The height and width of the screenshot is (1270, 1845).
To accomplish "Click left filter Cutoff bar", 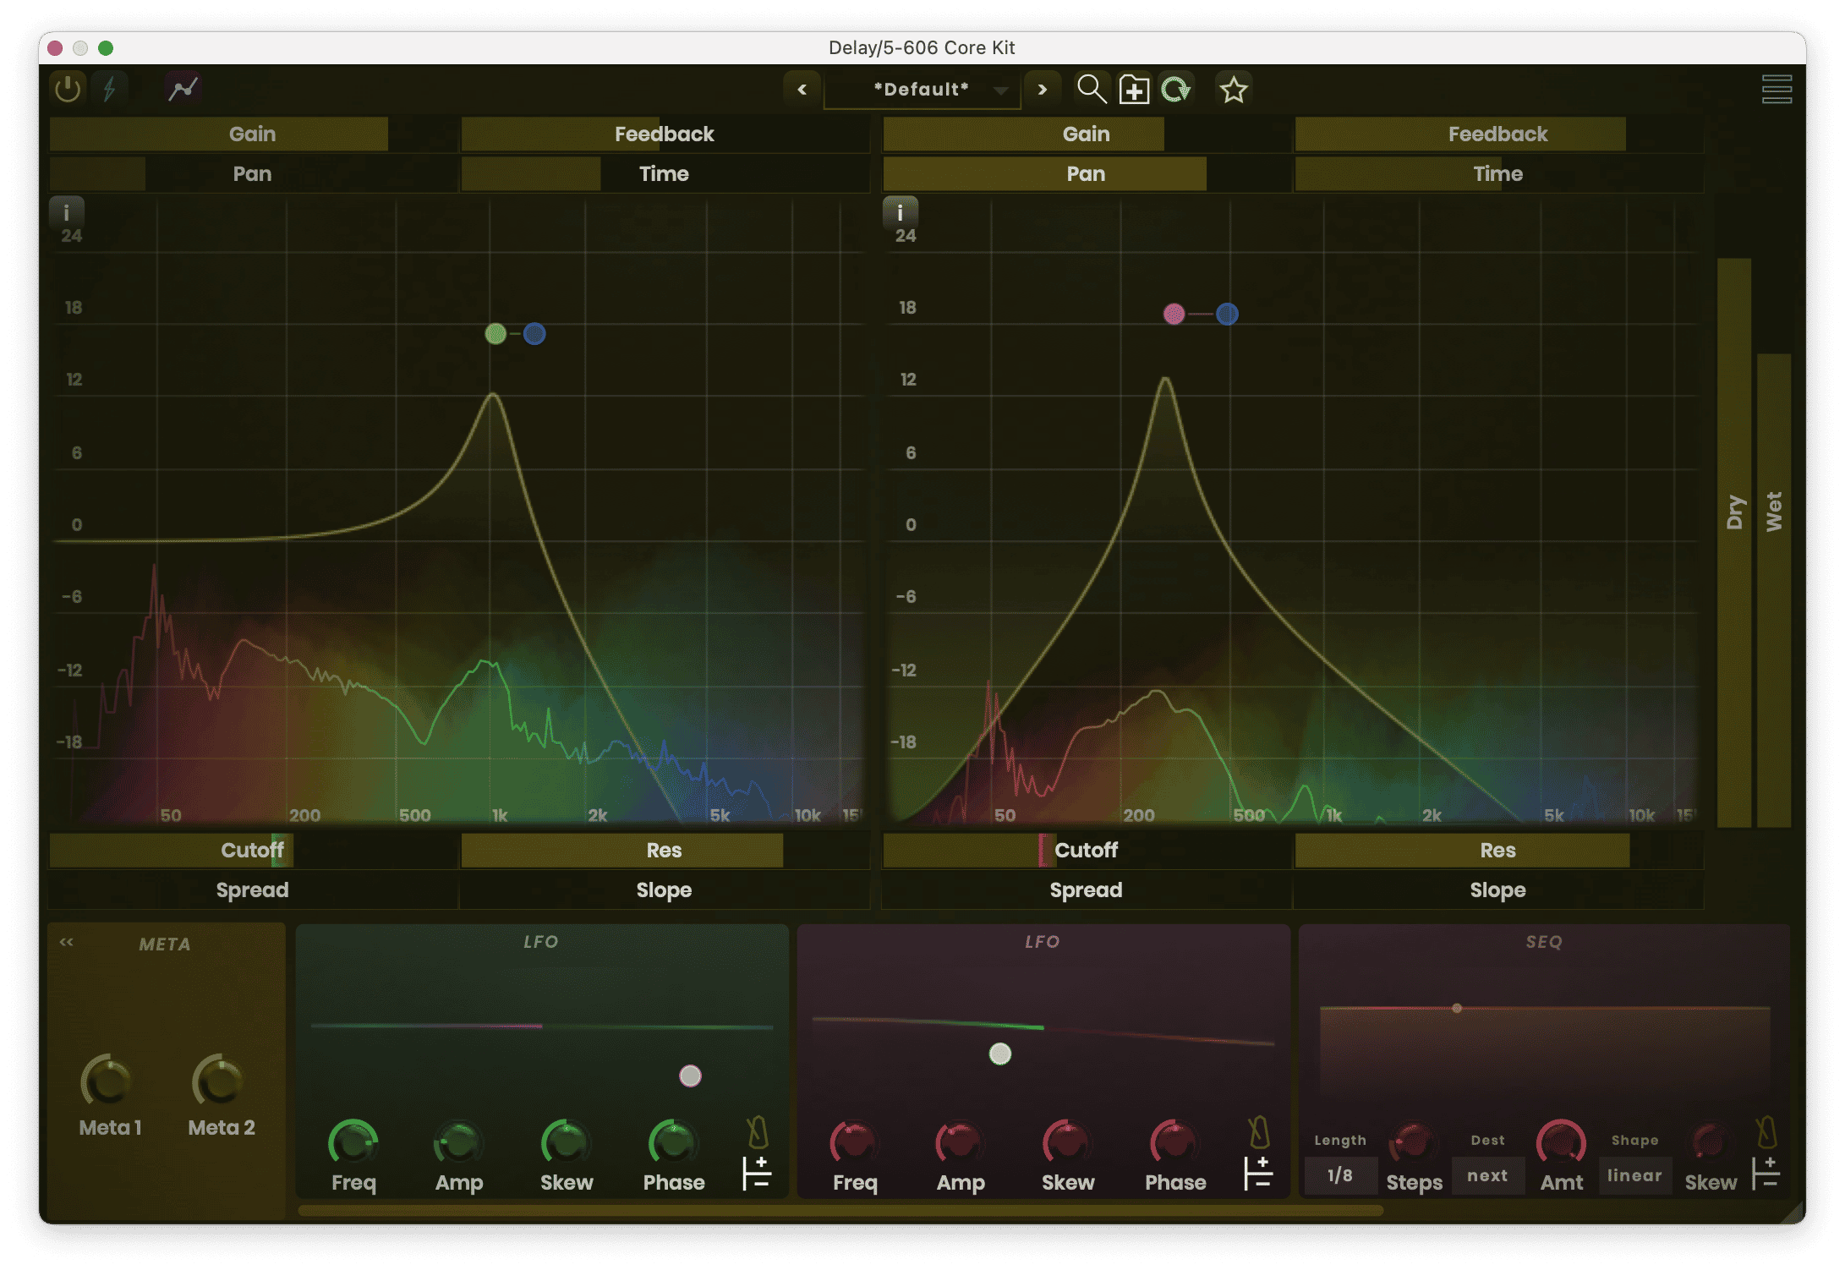I will pyautogui.click(x=252, y=850).
